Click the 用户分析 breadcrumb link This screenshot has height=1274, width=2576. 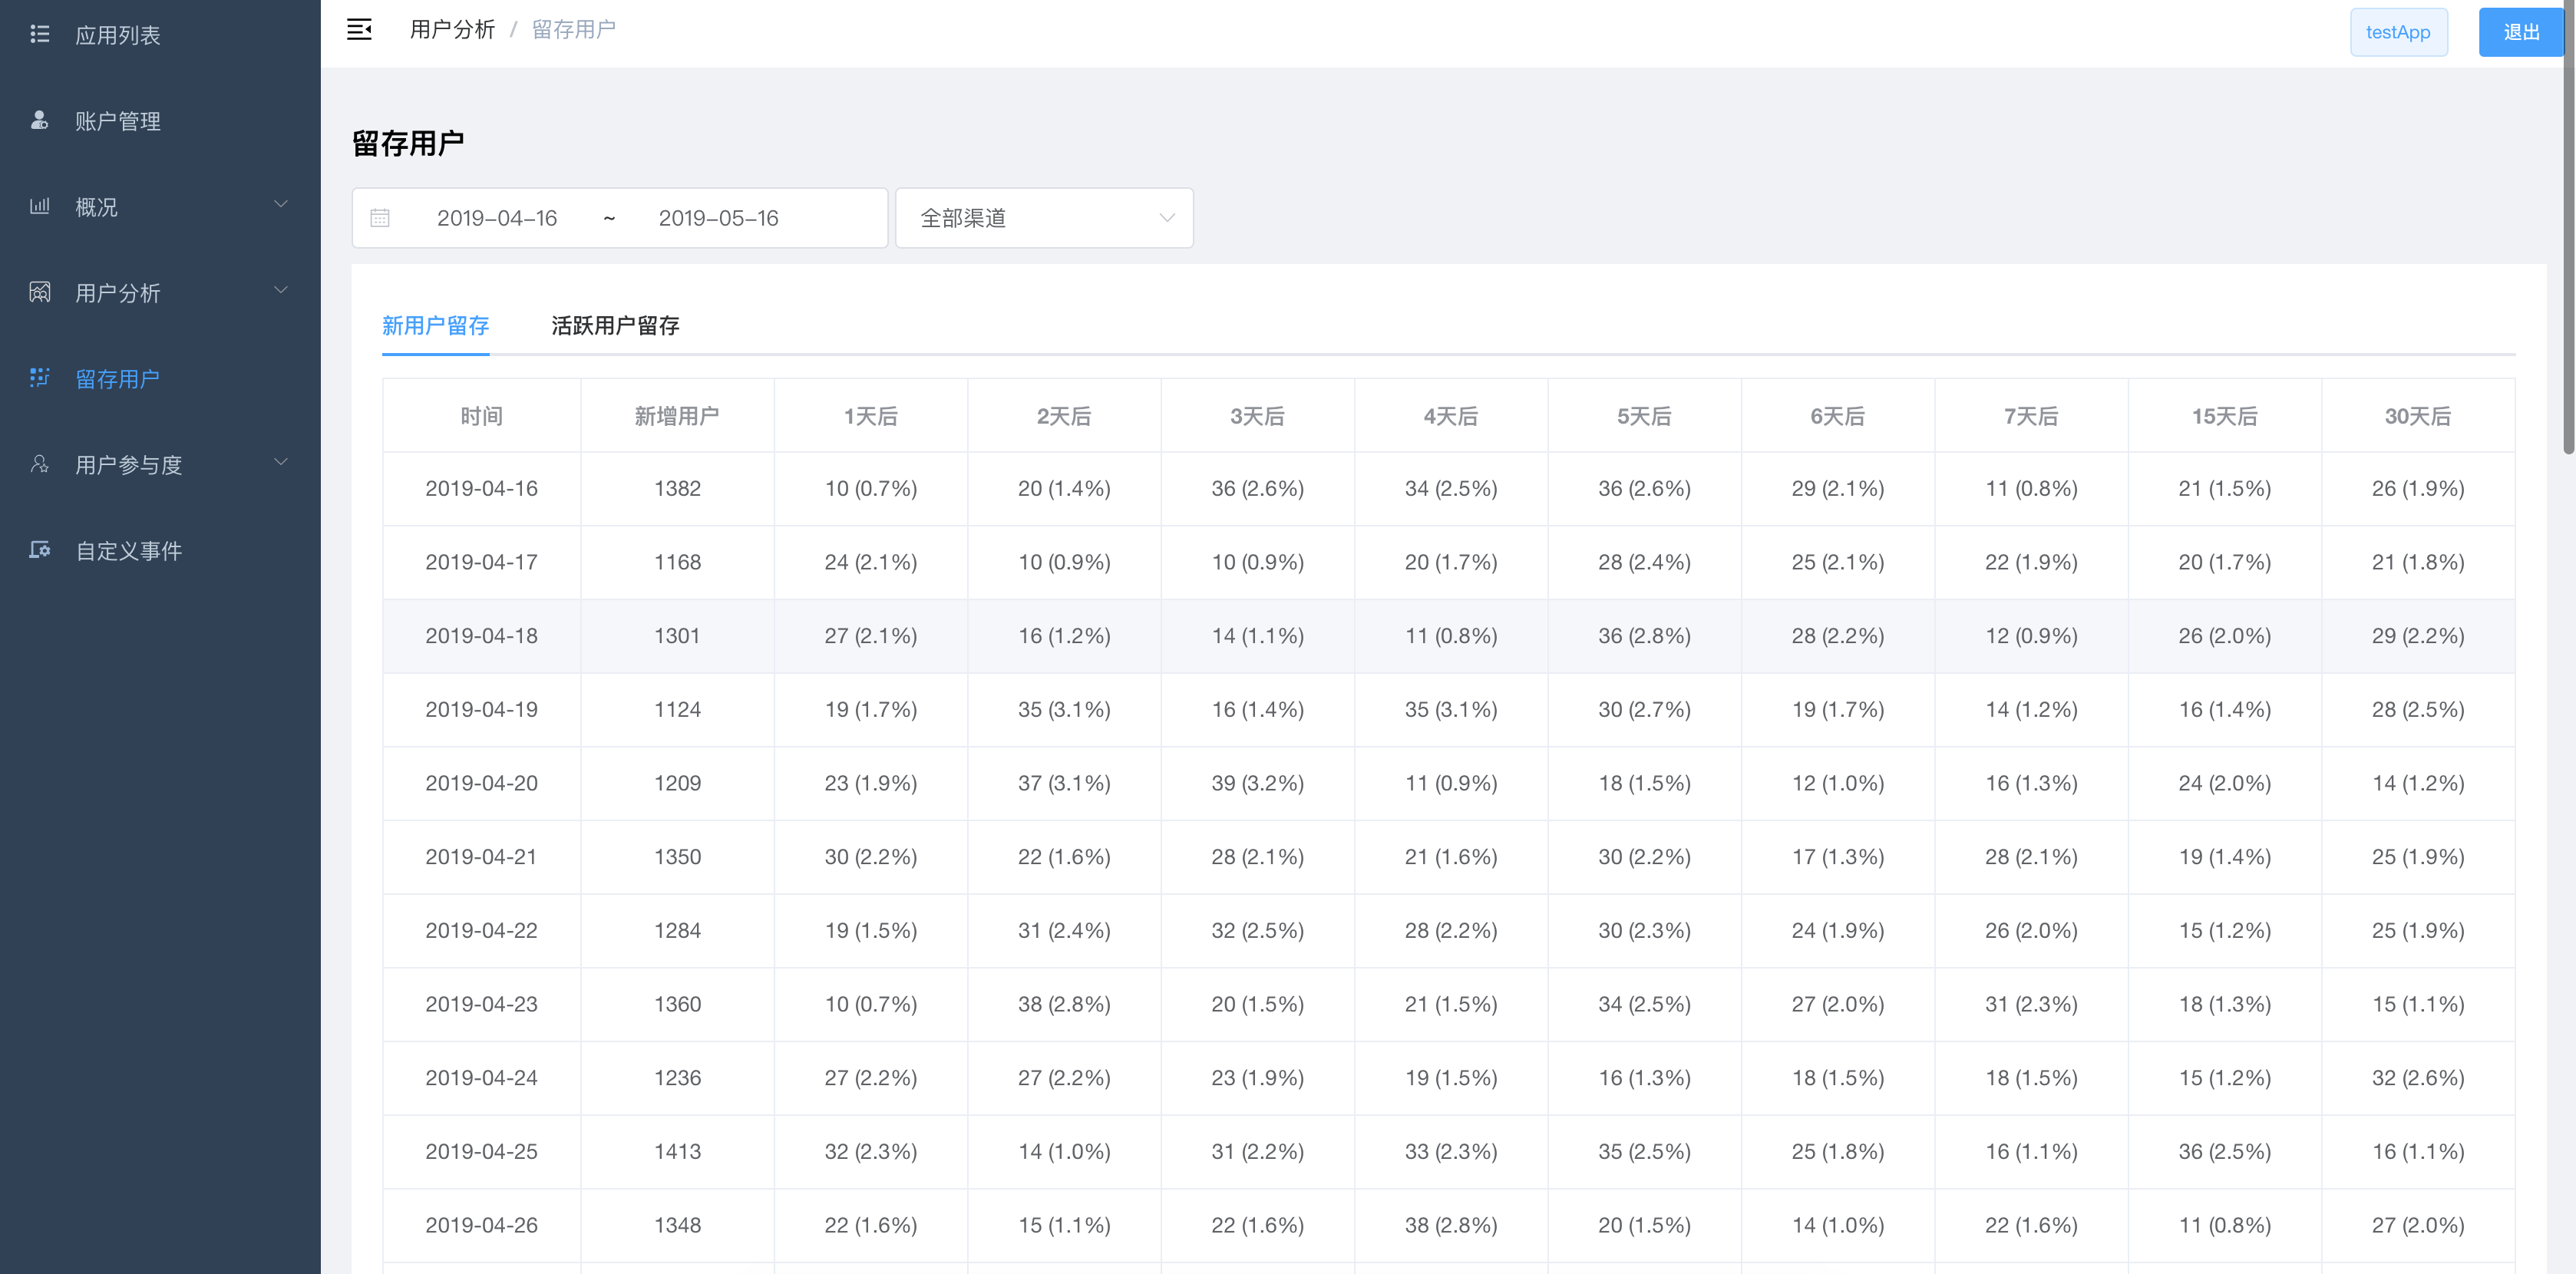pos(452,30)
